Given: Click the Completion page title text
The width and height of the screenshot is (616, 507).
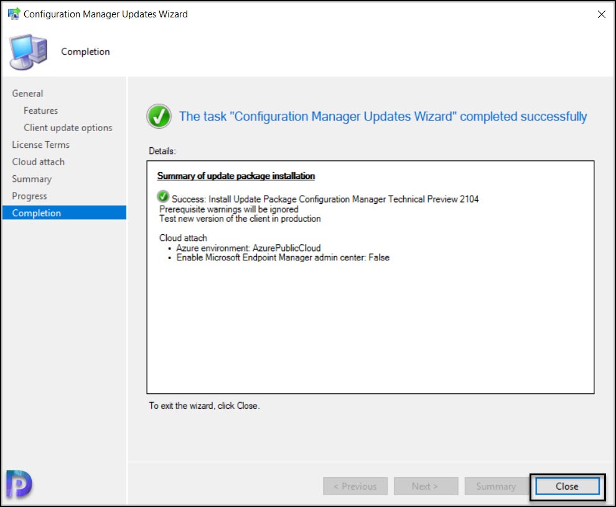Looking at the screenshot, I should click(x=85, y=52).
